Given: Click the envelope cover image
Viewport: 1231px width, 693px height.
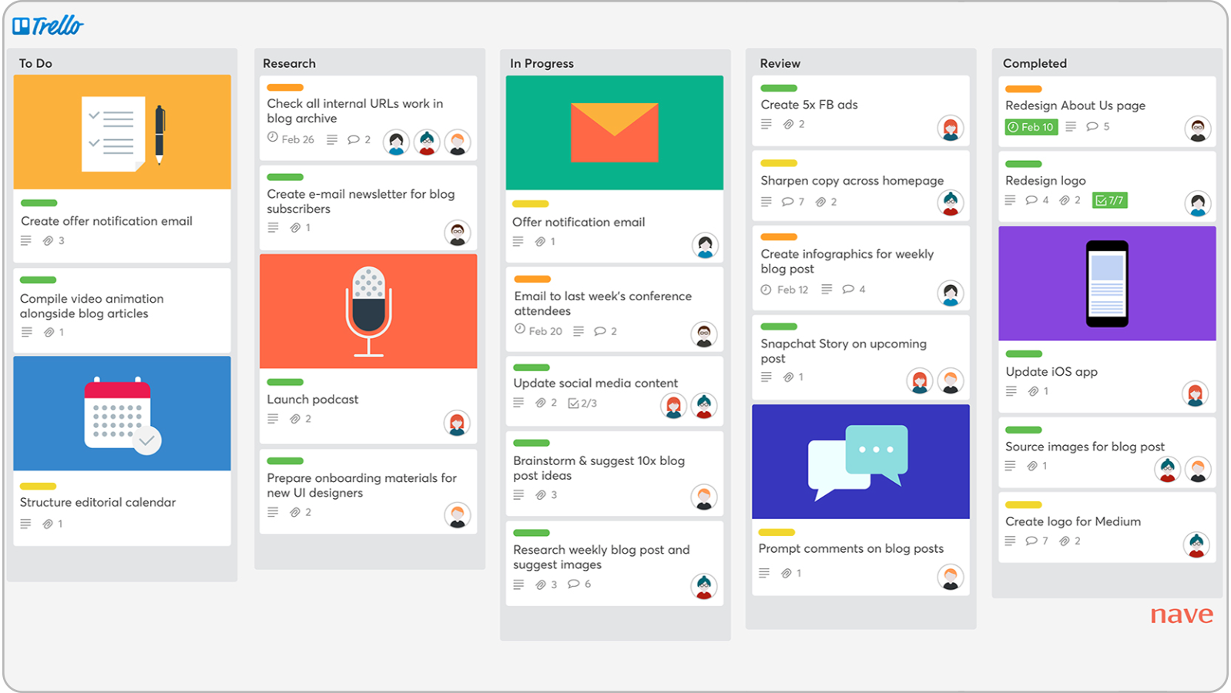Looking at the screenshot, I should click(x=615, y=132).
